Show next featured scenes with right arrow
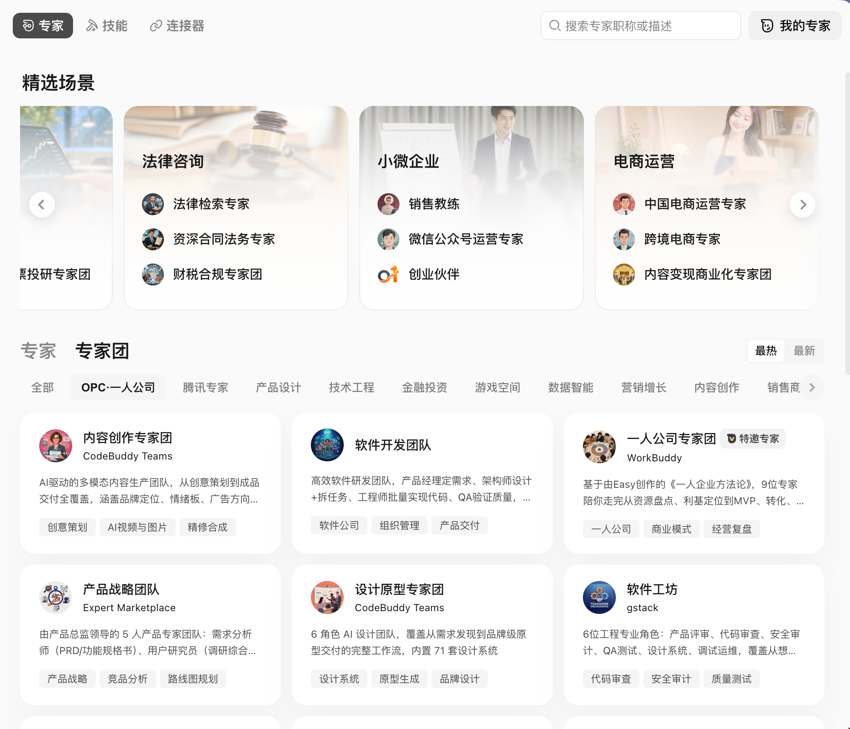The image size is (850, 729). (x=803, y=205)
